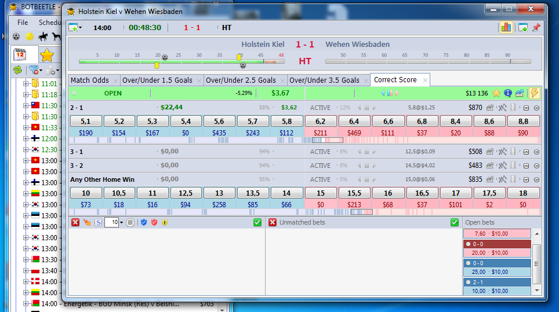Image resolution: width=559 pixels, height=312 pixels.
Task: Switch to the Over/Under 3.5 Goals tab
Action: pyautogui.click(x=324, y=80)
